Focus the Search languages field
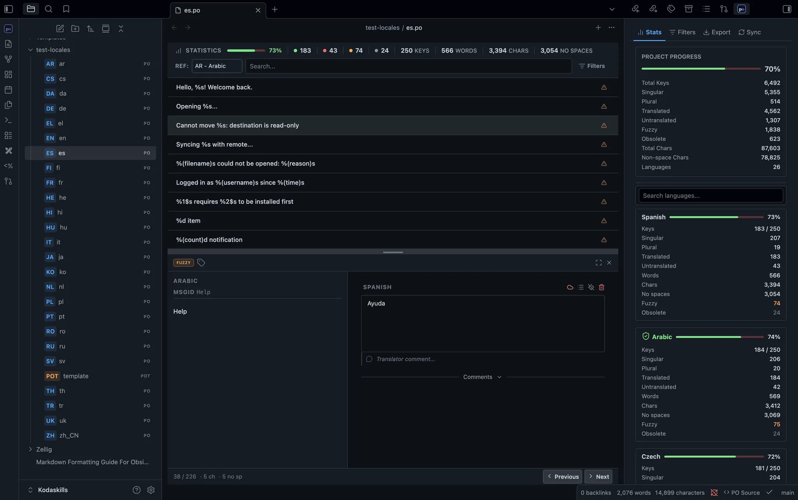Image resolution: width=798 pixels, height=500 pixels. click(711, 195)
